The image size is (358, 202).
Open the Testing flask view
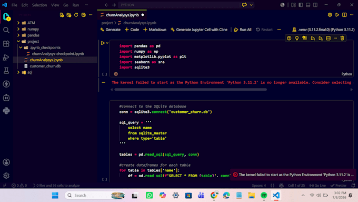(x=6, y=71)
